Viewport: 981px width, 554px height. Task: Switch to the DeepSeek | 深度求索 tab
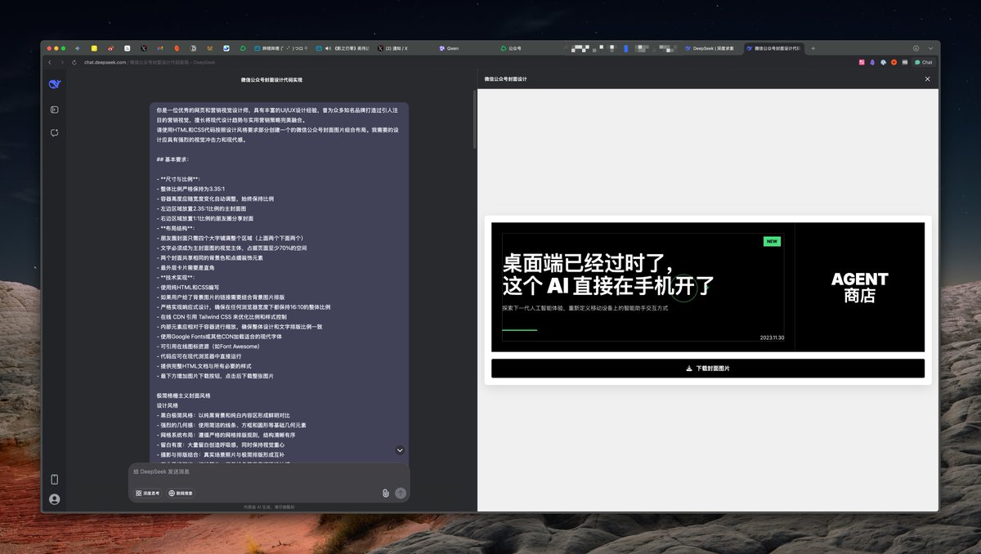[x=710, y=48]
